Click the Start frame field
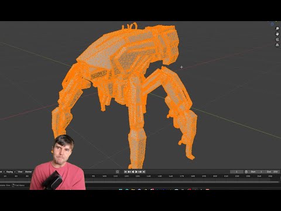This screenshot has width=281, height=211. (256, 172)
